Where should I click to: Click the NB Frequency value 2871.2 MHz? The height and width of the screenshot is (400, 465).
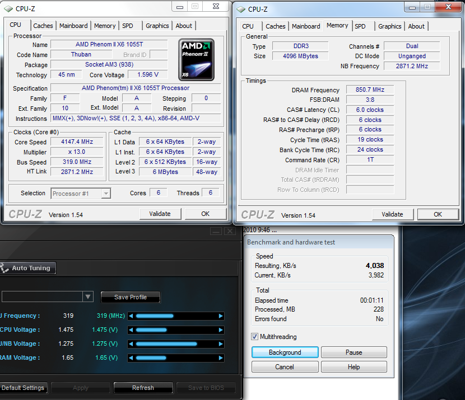tap(412, 66)
